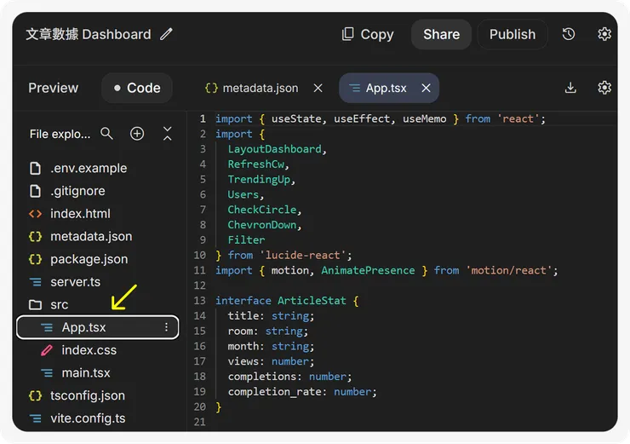Viewport: 630px width, 444px height.
Task: Download the code using download icon
Action: click(570, 88)
